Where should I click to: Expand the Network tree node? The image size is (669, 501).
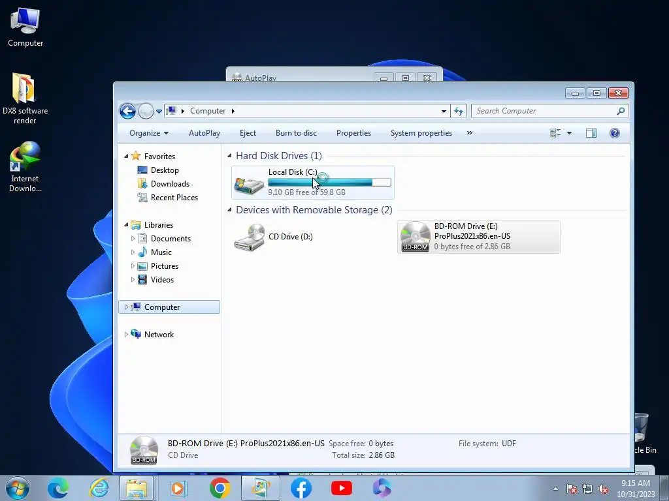126,335
